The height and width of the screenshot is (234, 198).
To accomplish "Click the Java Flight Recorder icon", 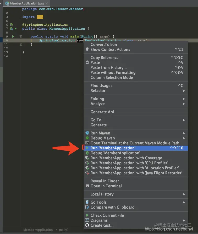I will point(87,173).
